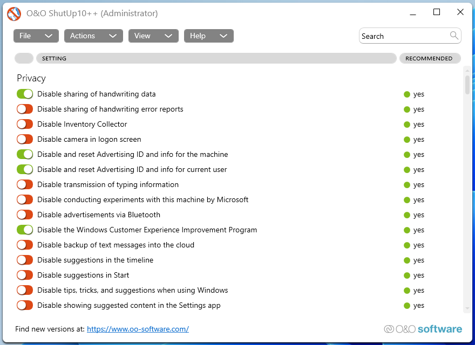The width and height of the screenshot is (475, 345).
Task: Switch on Disable Inventory Collector
Action: click(25, 124)
